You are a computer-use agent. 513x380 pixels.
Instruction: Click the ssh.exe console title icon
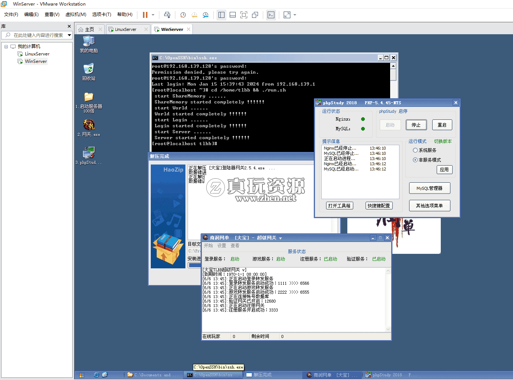(x=155, y=58)
